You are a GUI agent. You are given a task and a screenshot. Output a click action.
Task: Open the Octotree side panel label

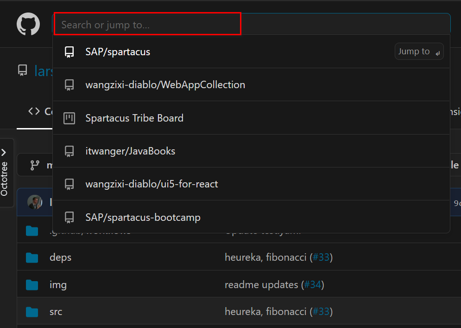point(4,179)
